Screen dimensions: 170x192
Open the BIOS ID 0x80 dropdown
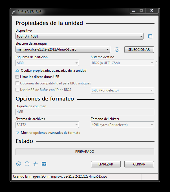(x=122, y=90)
